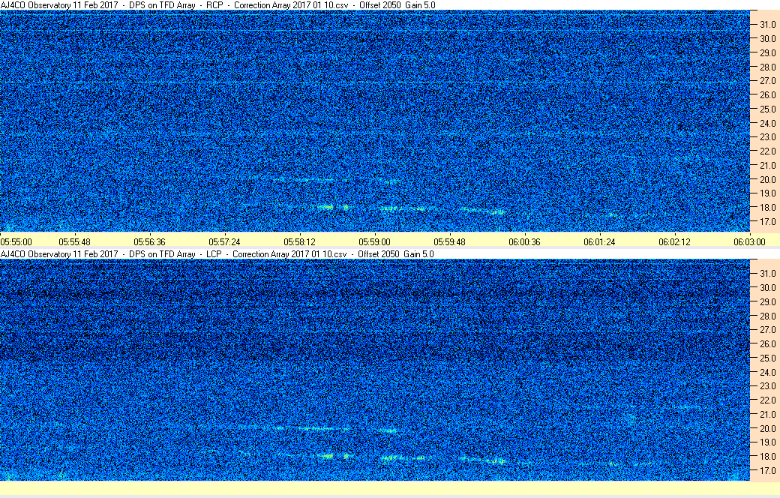Select the 05:56:36 time label
This screenshot has width=780, height=498.
149,241
